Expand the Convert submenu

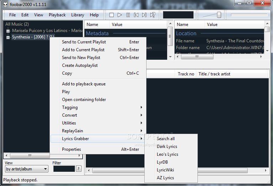[x=98, y=115]
